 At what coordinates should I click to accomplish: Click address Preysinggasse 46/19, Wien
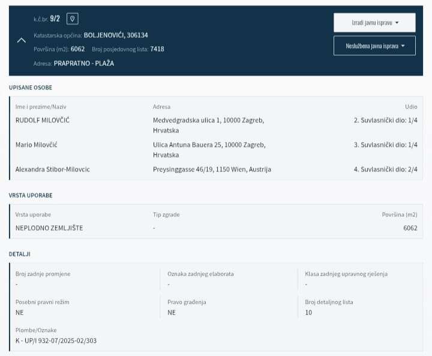click(212, 169)
